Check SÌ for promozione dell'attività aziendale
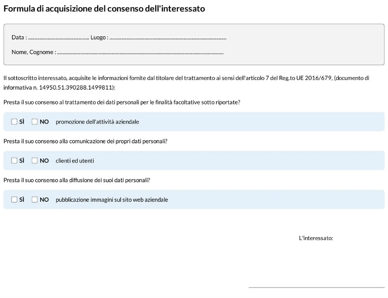This screenshot has width=388, height=298. pos(14,122)
